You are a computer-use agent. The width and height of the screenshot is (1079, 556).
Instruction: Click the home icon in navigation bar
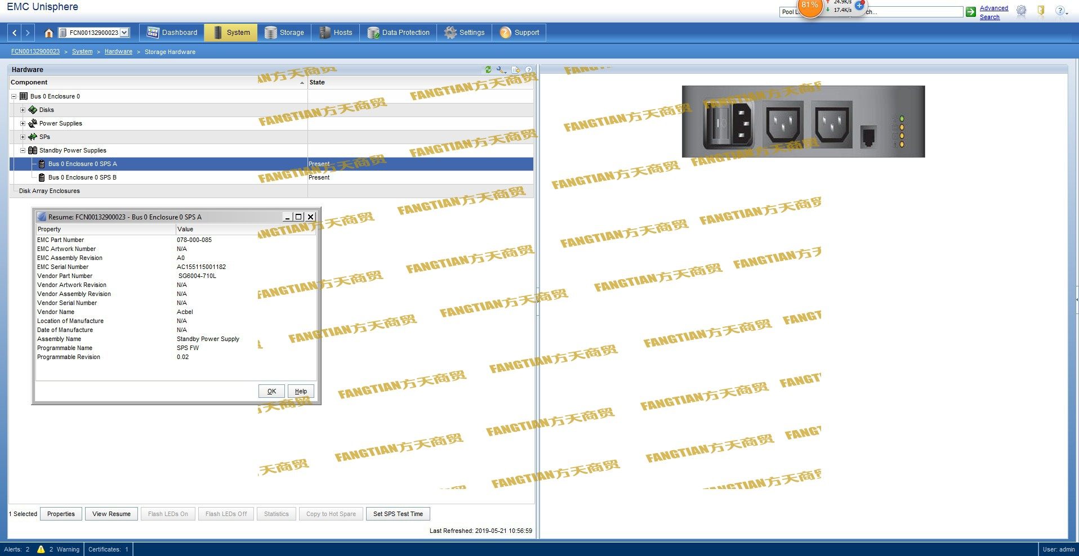[48, 33]
